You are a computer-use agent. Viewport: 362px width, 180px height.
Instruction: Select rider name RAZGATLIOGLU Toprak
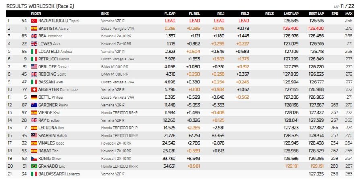60,21
